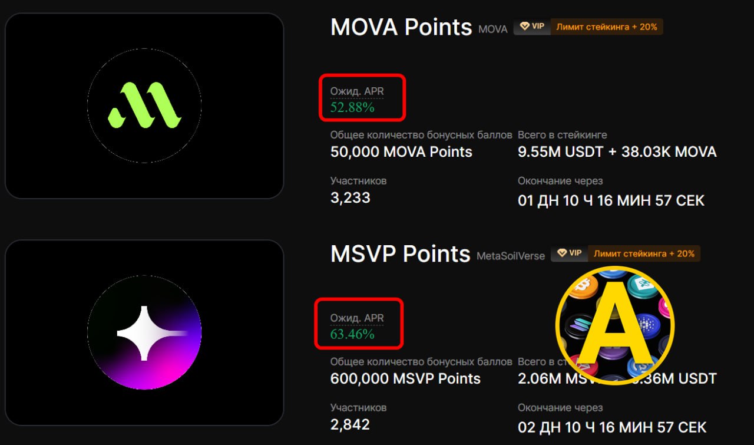Open the MSVP Points title
The height and width of the screenshot is (445, 754).
click(x=400, y=254)
